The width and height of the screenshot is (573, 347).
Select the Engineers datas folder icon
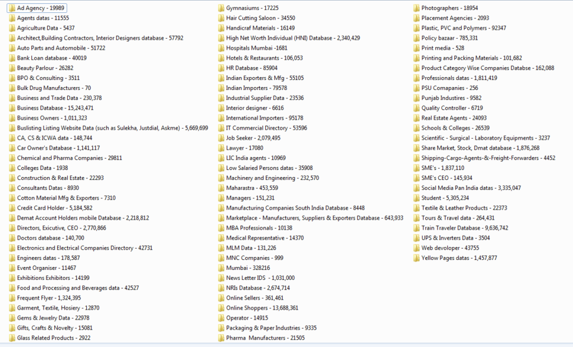(12, 258)
